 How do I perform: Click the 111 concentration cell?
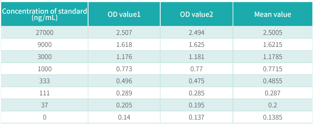[44, 93]
